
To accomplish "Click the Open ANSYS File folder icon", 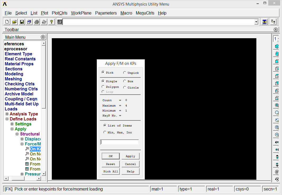I will 14,22.
